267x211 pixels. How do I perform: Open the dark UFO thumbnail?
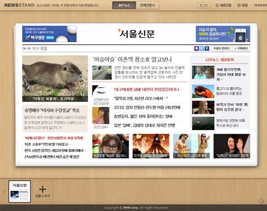(x=203, y=123)
